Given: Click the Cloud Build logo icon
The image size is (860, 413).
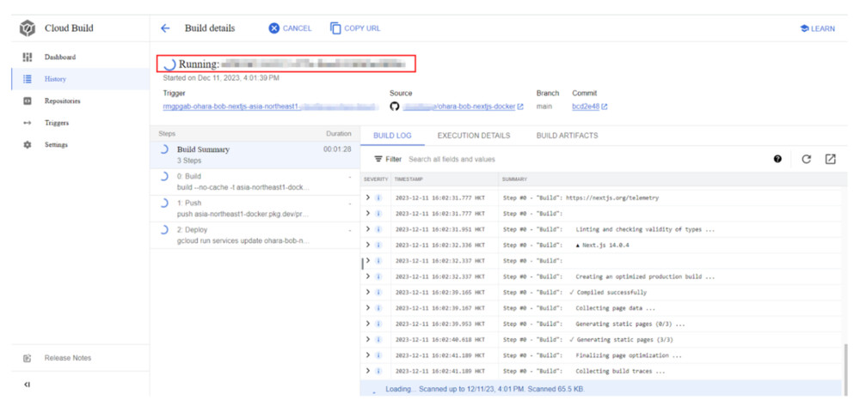Looking at the screenshot, I should click(x=28, y=28).
